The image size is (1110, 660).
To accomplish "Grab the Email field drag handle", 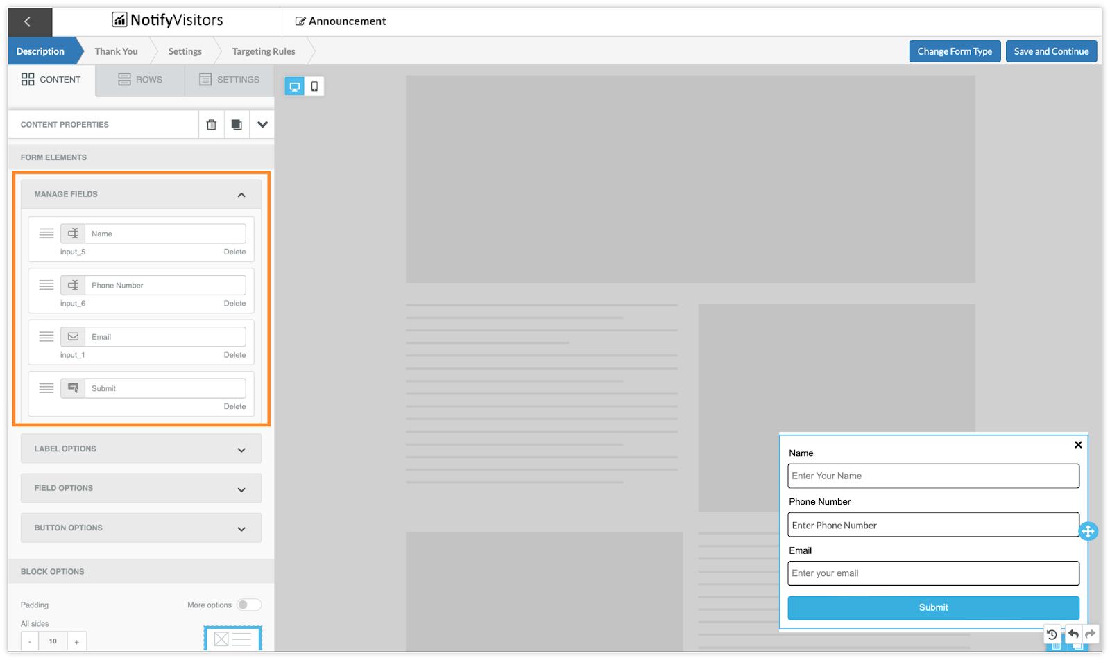I will (x=46, y=336).
